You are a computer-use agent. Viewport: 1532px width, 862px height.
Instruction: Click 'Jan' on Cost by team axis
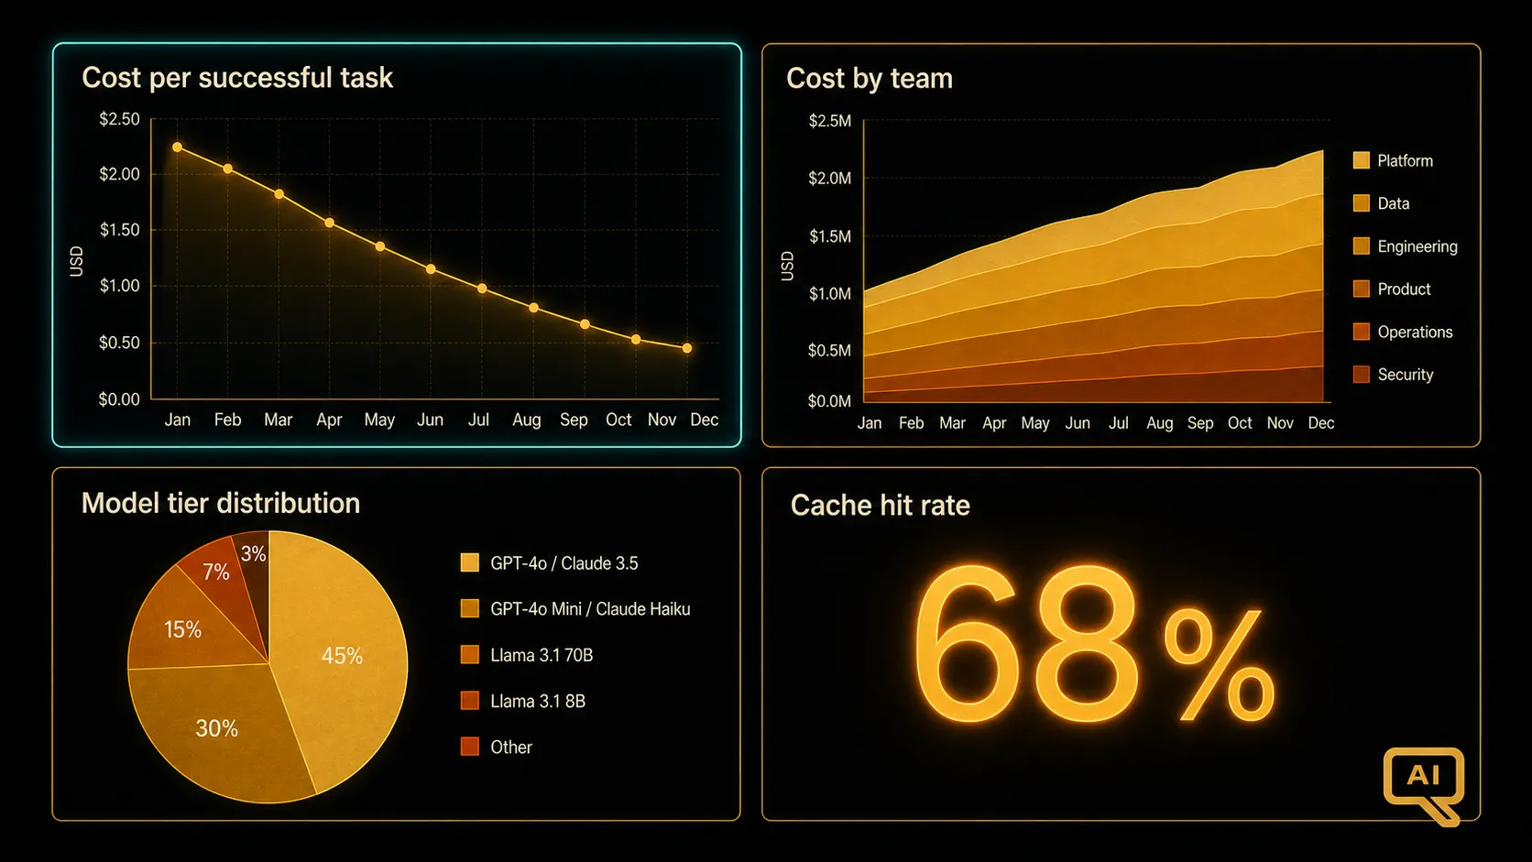[x=870, y=423]
